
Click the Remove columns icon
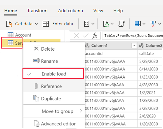(153, 24)
